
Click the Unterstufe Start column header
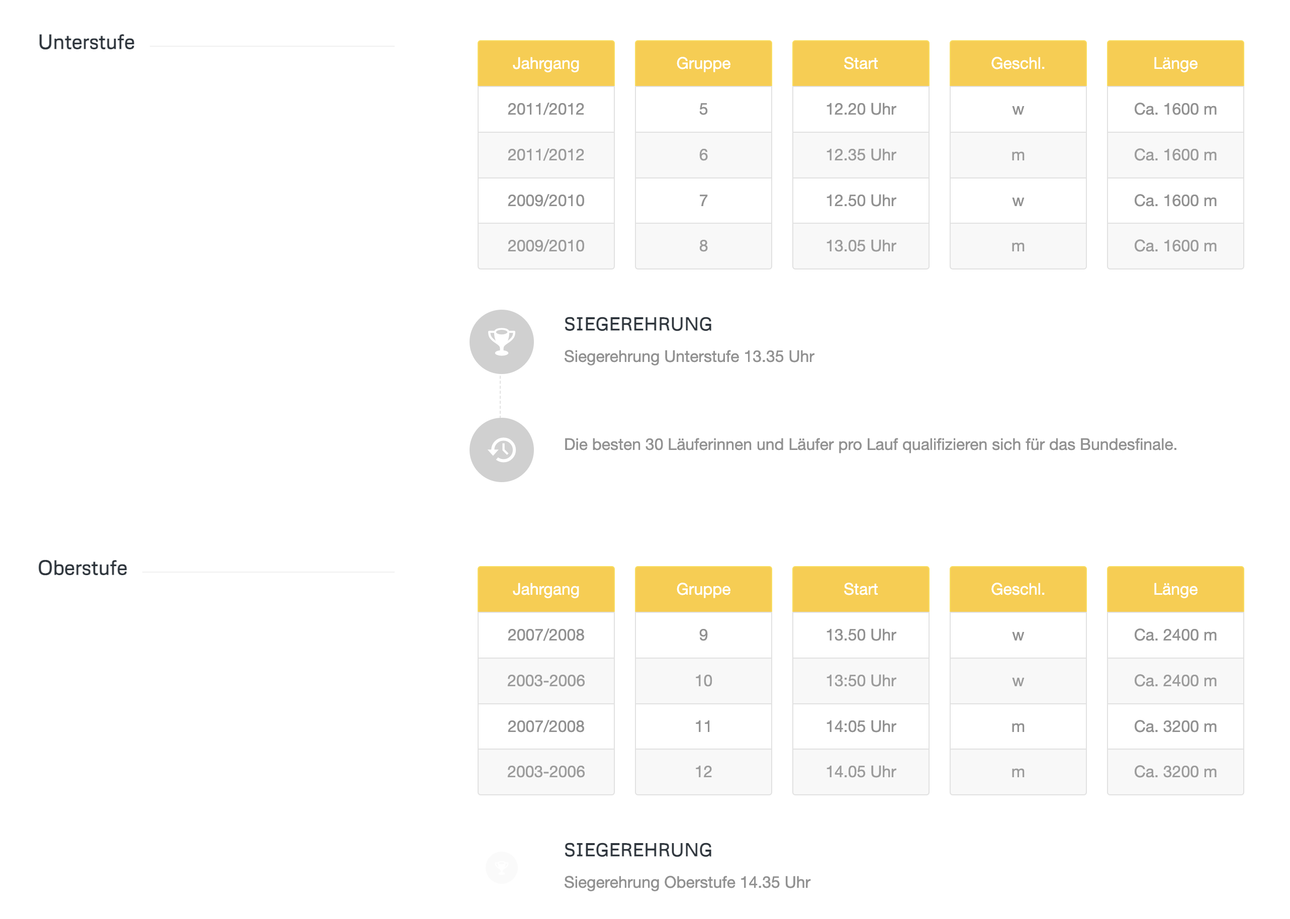click(x=861, y=63)
